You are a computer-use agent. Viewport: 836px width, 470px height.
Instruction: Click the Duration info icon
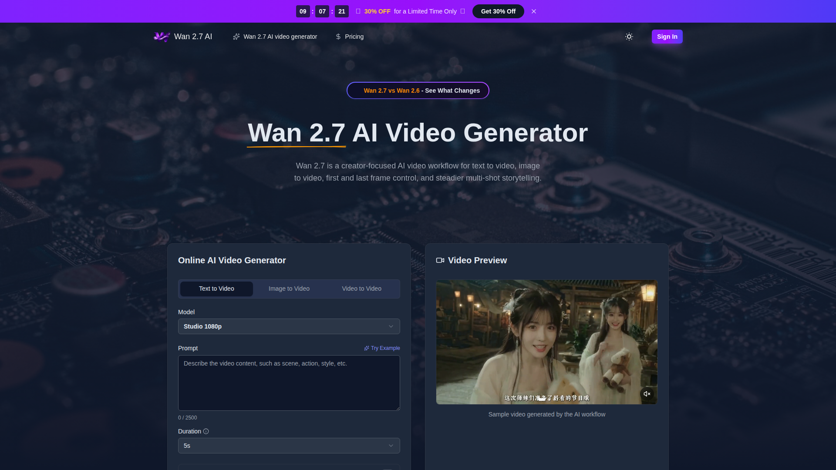click(x=206, y=431)
